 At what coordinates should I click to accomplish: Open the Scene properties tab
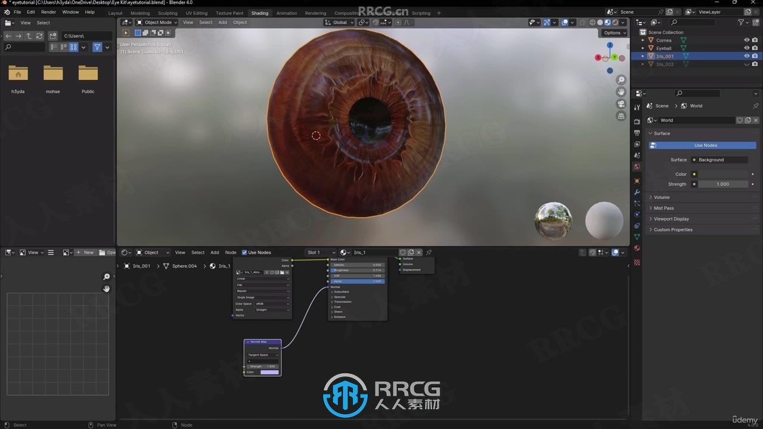[637, 156]
